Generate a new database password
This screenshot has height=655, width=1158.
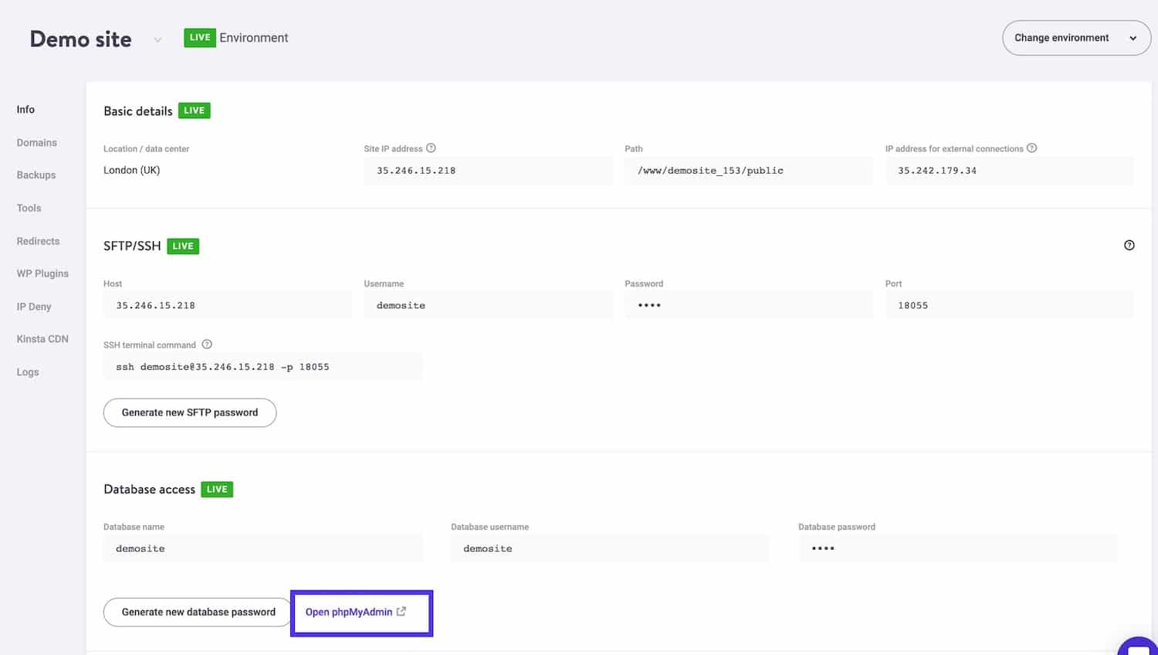coord(197,612)
